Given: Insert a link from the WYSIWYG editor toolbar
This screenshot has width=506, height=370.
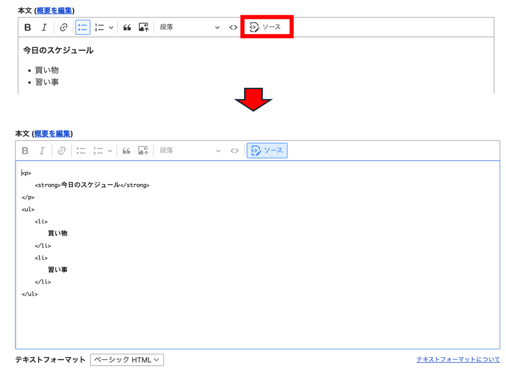Looking at the screenshot, I should 63,27.
